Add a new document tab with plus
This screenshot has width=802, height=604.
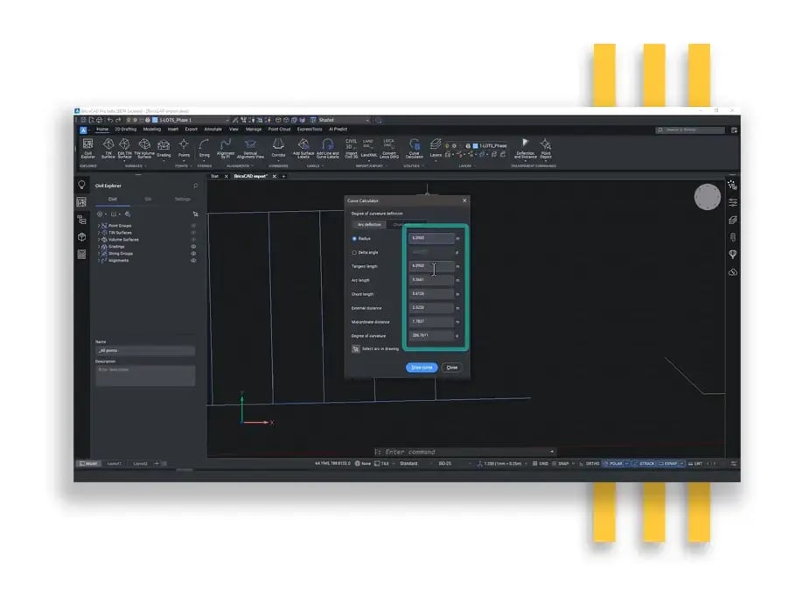pos(284,176)
